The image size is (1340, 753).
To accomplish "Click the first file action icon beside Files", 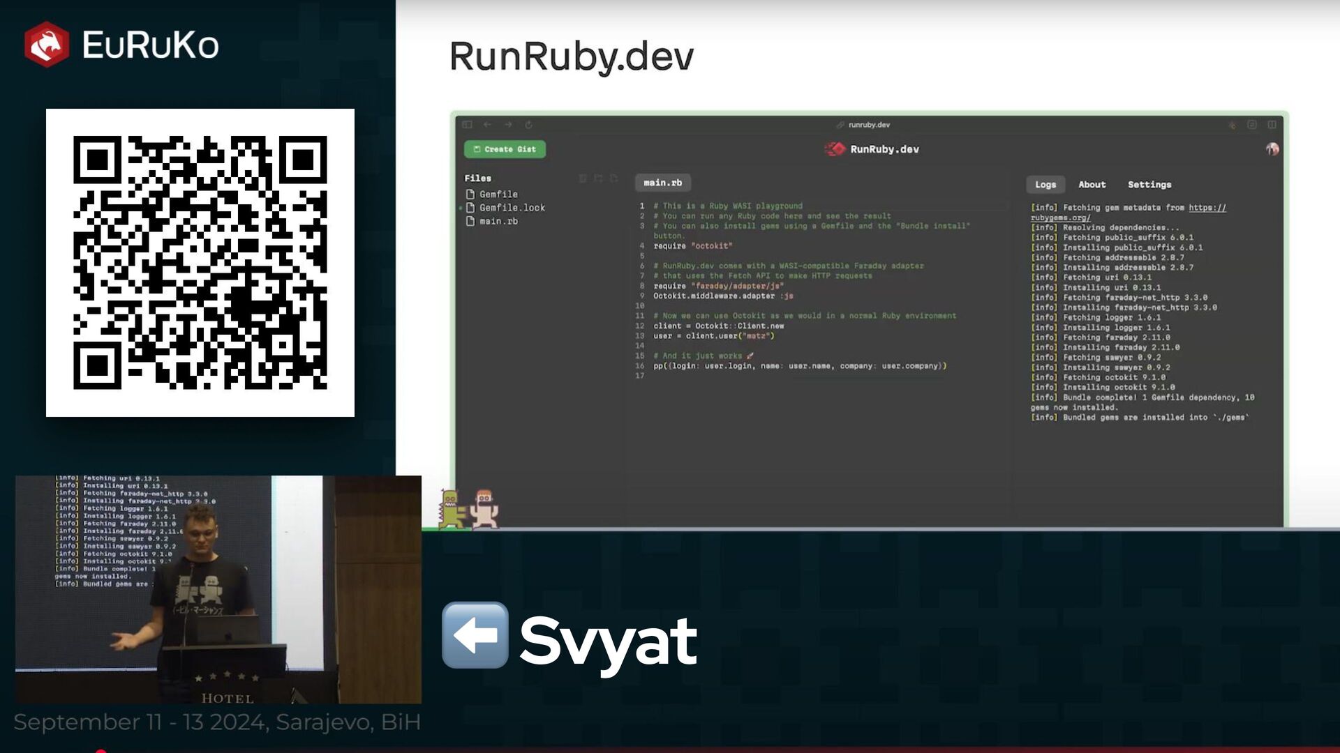I will coord(583,178).
